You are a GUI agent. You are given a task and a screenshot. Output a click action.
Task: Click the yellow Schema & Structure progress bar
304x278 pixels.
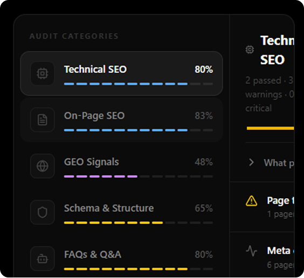tap(139, 223)
